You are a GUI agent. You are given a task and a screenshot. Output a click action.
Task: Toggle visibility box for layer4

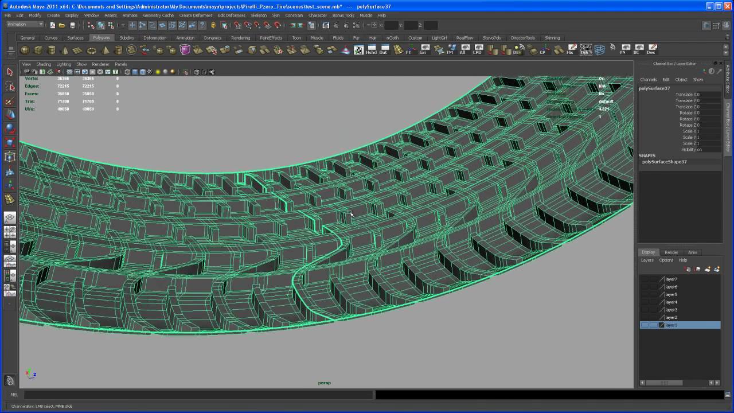click(x=645, y=302)
